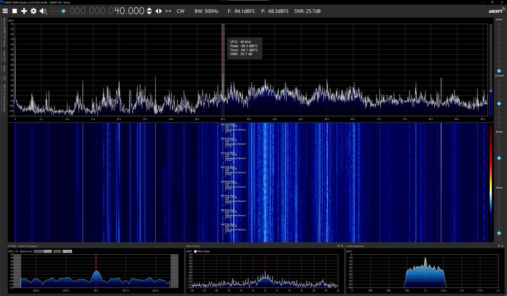Pin the Micro Tuner panel
507x296 pixels.
pos(339,246)
